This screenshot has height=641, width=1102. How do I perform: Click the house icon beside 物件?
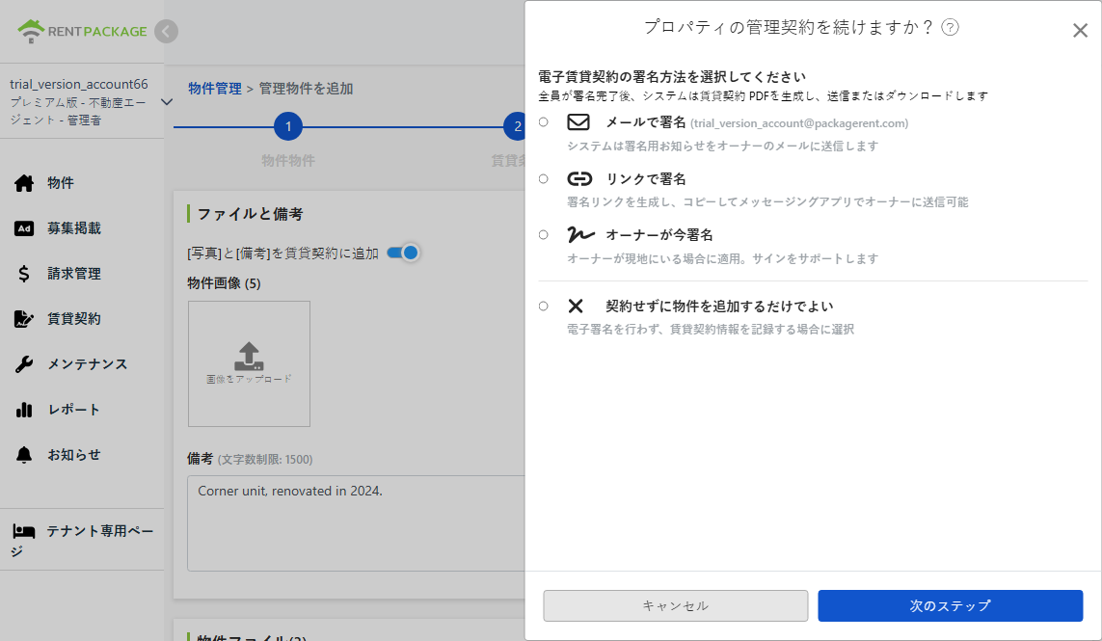click(24, 183)
